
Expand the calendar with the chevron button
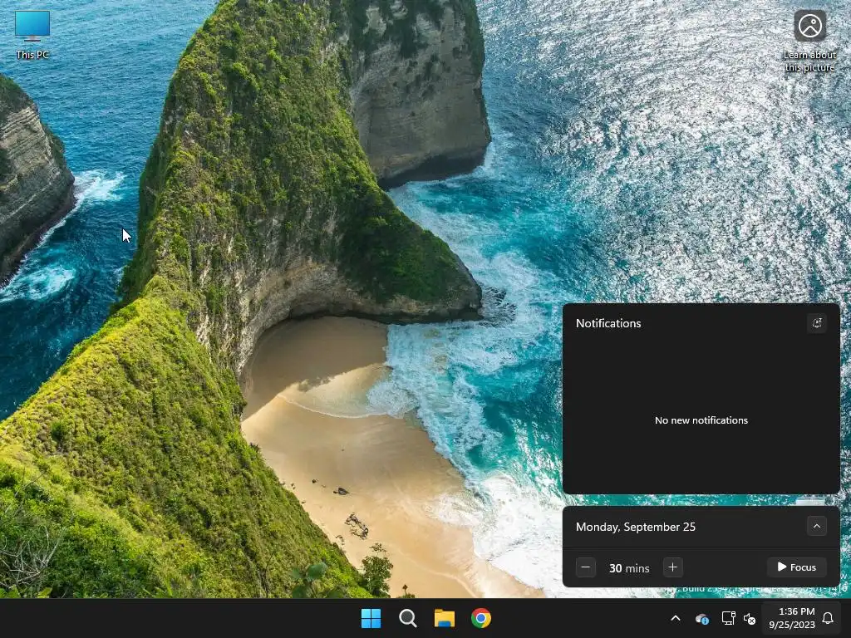coord(817,526)
